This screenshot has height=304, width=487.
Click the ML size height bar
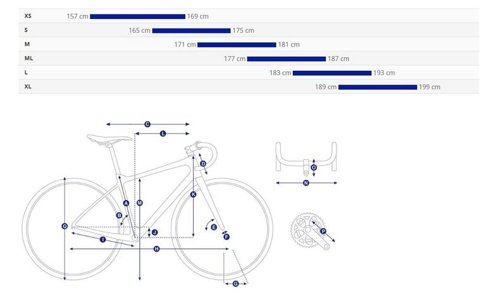tap(287, 59)
